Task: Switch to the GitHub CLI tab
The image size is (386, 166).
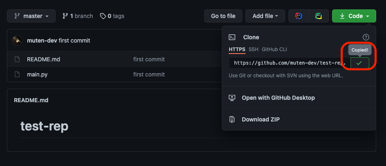Action: tap(274, 49)
